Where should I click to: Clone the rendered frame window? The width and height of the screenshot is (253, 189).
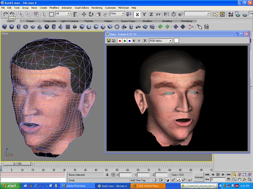click(114, 40)
